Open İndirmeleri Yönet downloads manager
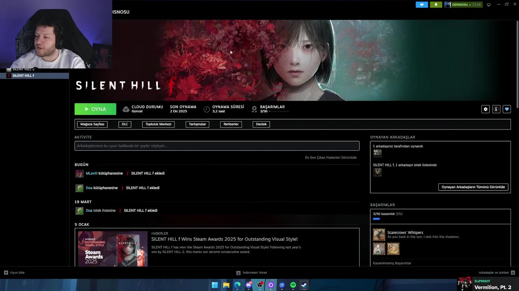Screen dimensions: 519x291 coord(251,273)
